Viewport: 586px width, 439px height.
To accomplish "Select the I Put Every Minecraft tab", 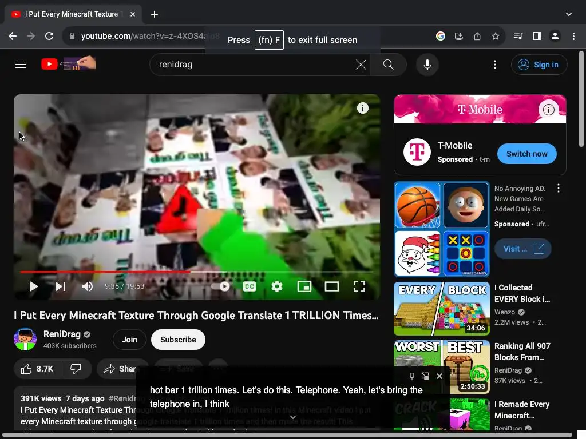I will [x=73, y=14].
